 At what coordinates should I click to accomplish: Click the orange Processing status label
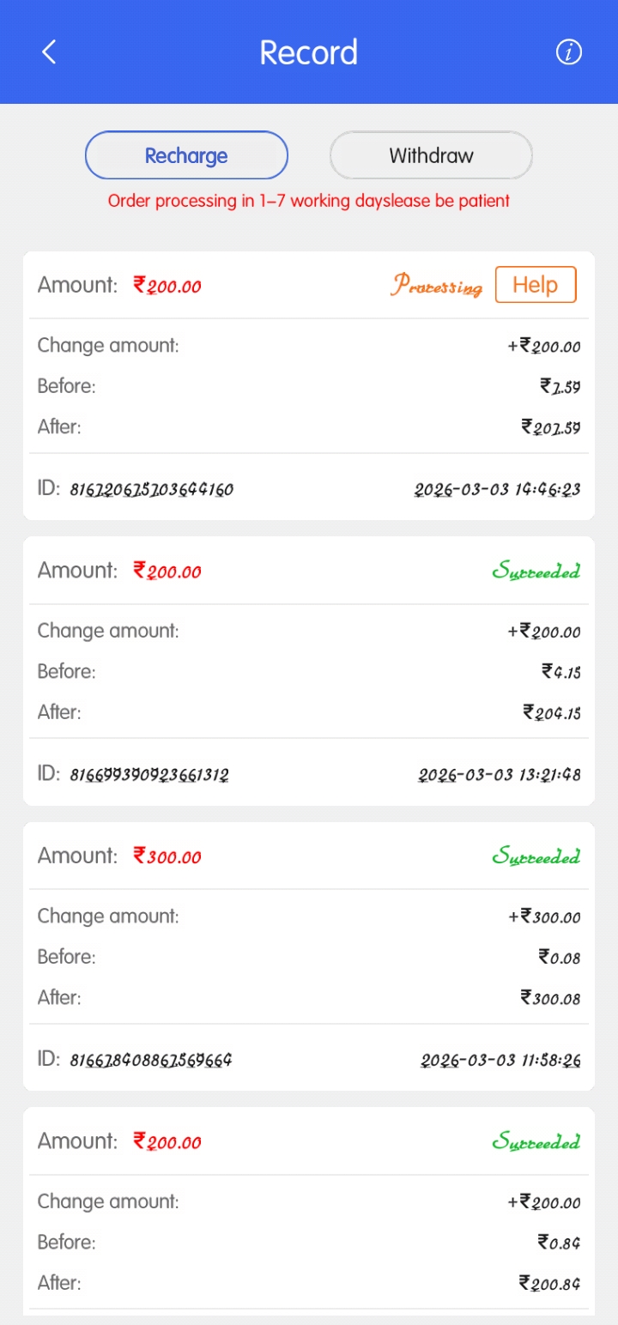[436, 286]
